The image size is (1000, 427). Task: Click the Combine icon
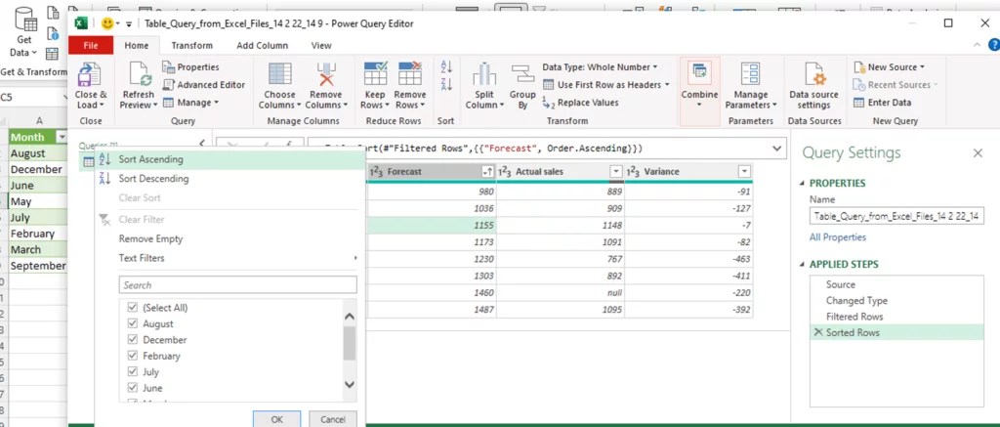click(x=699, y=72)
